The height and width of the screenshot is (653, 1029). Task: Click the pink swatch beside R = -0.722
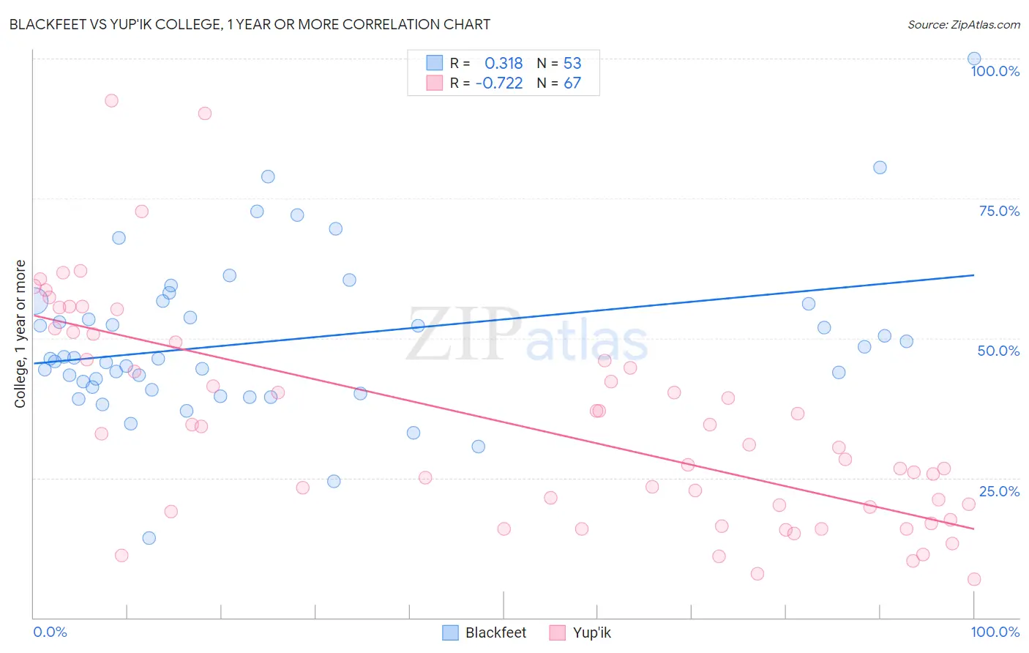click(435, 83)
